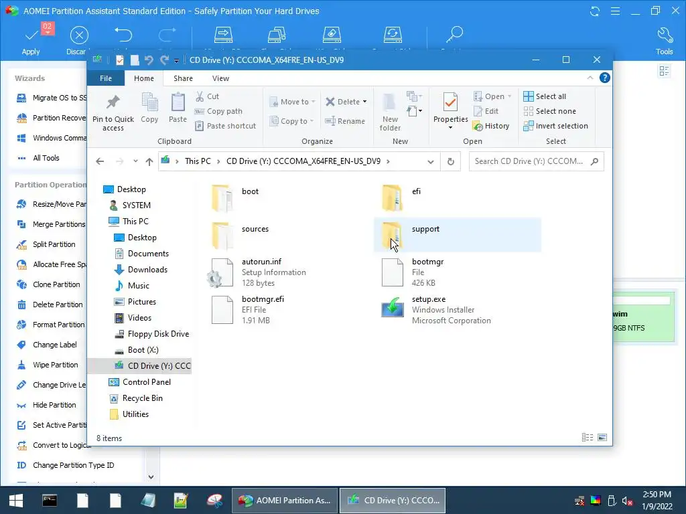Click AOMEI Partition Assistant taskbar button
Viewport: 686px width, 514px height.
tap(285, 501)
